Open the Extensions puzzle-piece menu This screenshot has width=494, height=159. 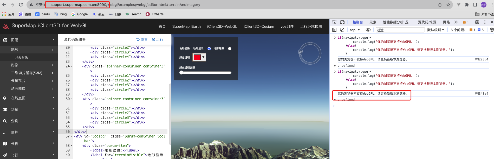tap(467, 5)
